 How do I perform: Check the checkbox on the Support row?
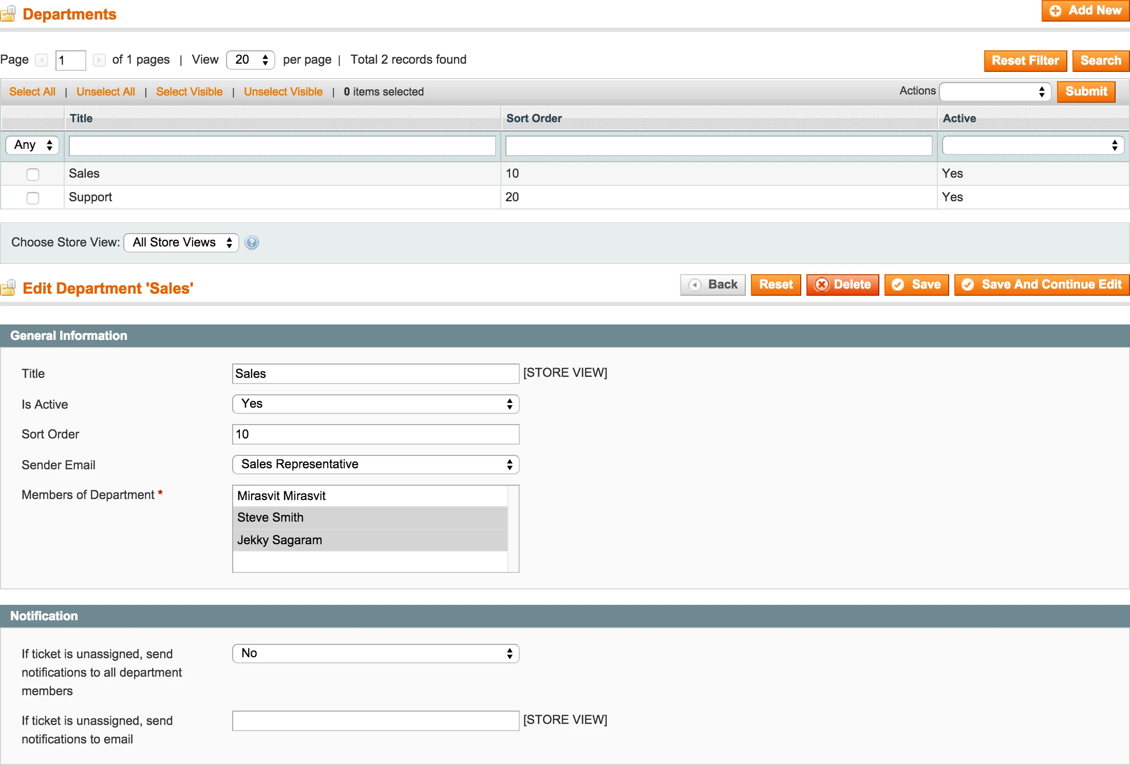32,198
